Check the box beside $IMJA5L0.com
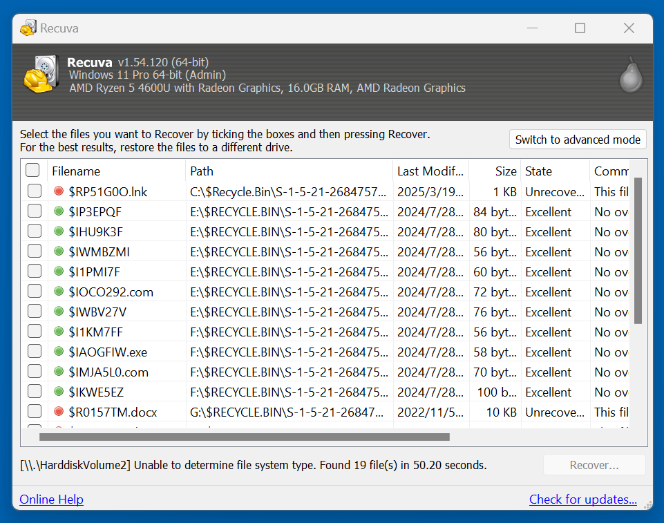 pos(35,372)
